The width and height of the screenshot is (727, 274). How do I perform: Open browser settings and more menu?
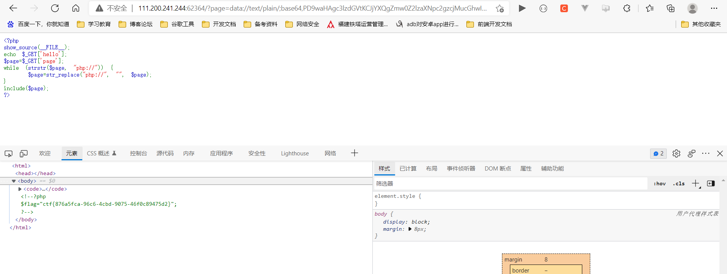pyautogui.click(x=714, y=8)
